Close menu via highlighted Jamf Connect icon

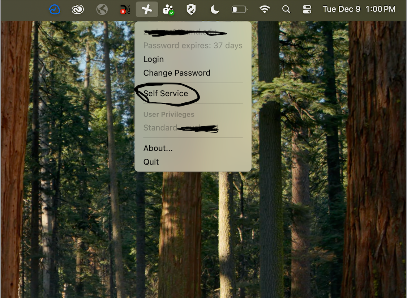pyautogui.click(x=147, y=9)
